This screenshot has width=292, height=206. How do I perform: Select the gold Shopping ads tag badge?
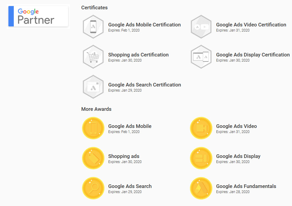tap(93, 158)
